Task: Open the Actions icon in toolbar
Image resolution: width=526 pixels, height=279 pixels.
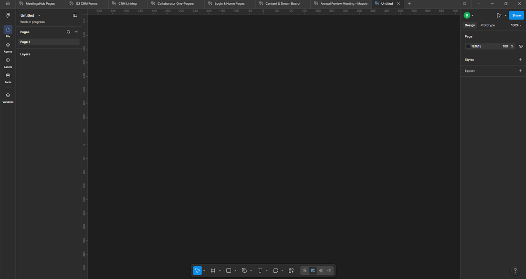Action: (x=291, y=270)
